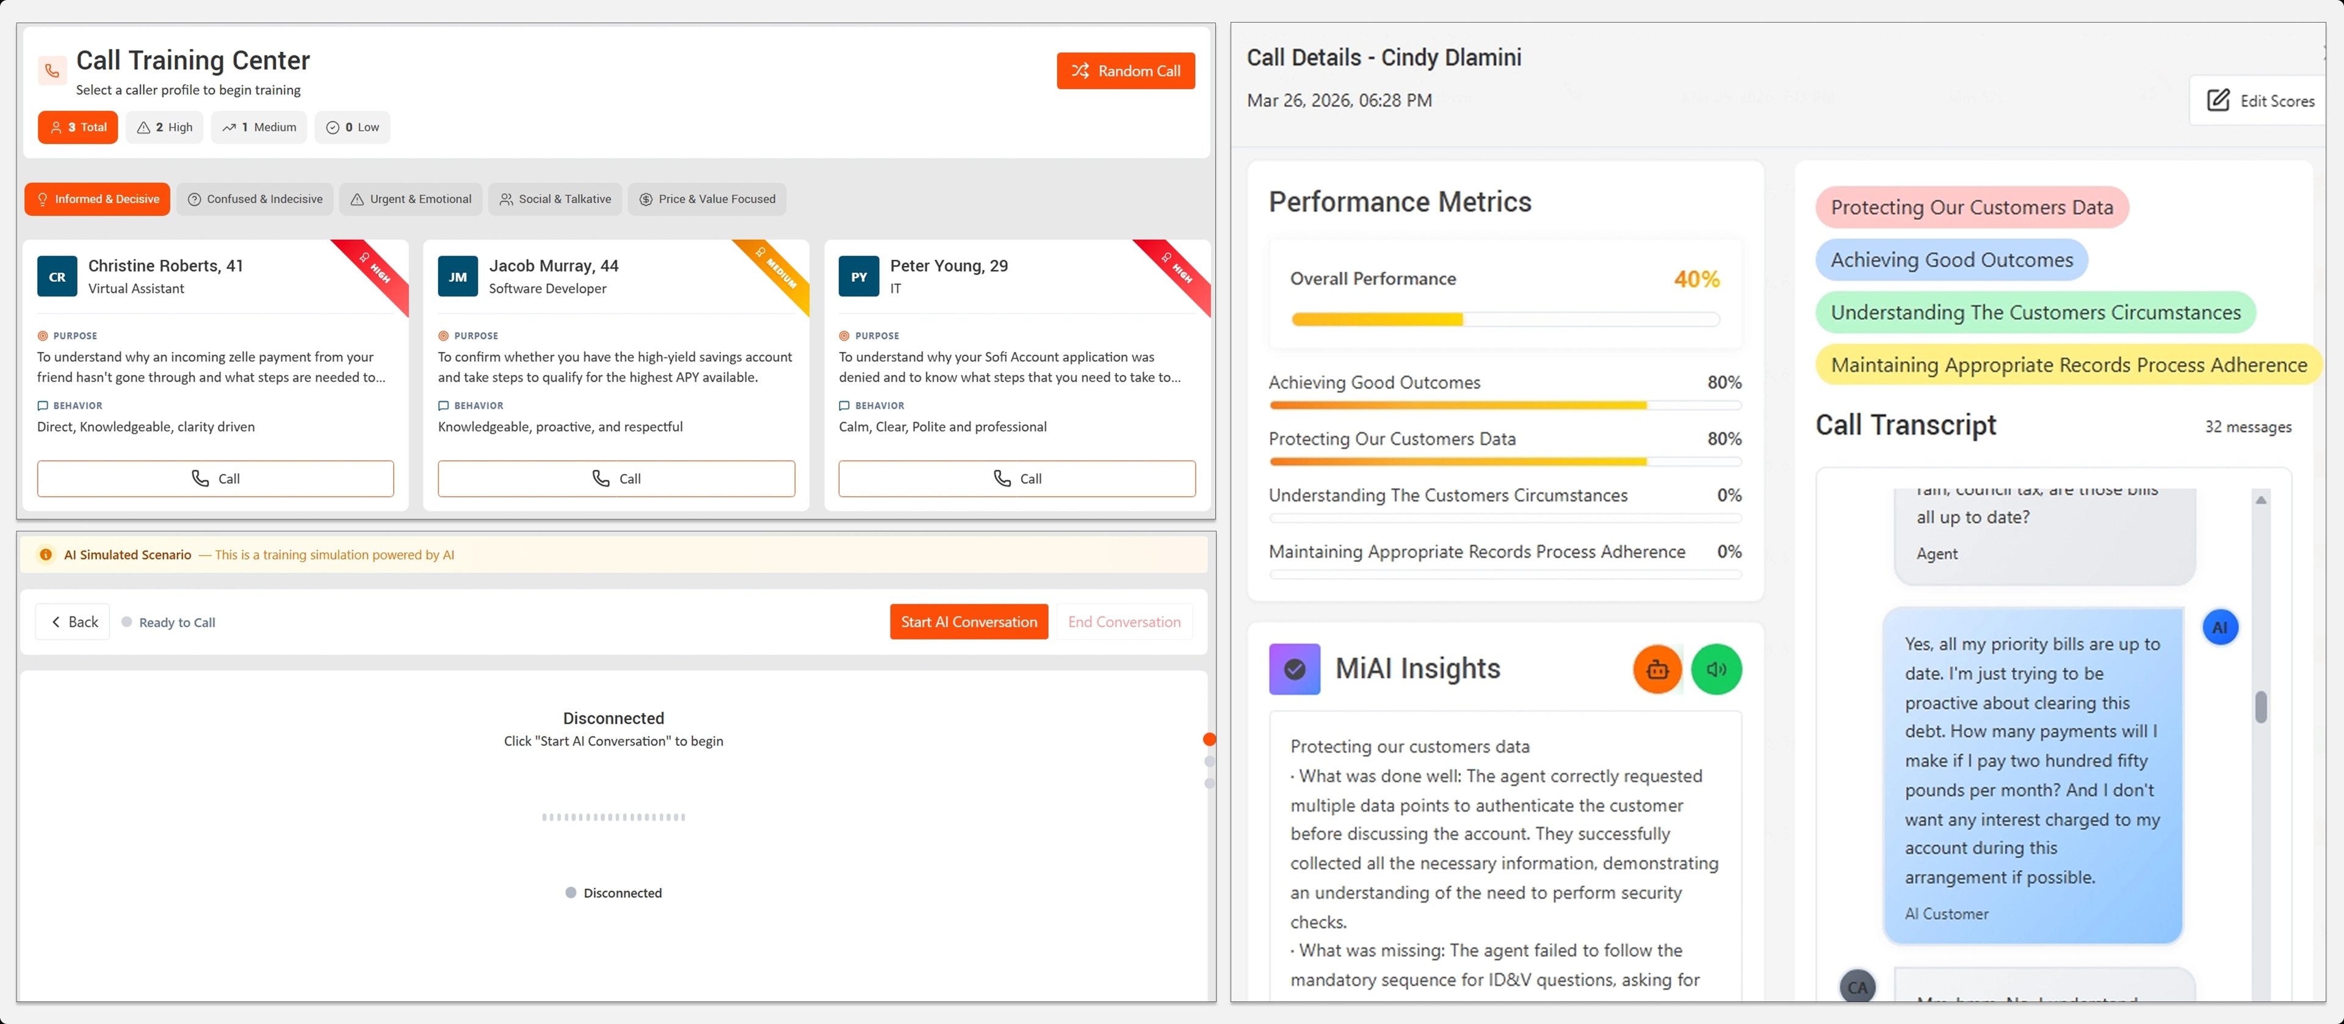Click the AI avatar on the blue transcript message
Viewport: 2344px width, 1024px height.
[x=2220, y=627]
